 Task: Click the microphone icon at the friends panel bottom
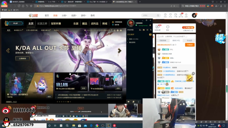point(138,102)
